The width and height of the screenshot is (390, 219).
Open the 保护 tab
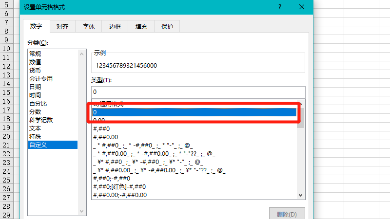(167, 27)
